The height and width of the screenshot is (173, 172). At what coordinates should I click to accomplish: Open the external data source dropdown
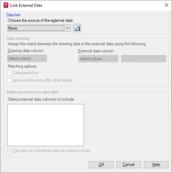(x=68, y=28)
